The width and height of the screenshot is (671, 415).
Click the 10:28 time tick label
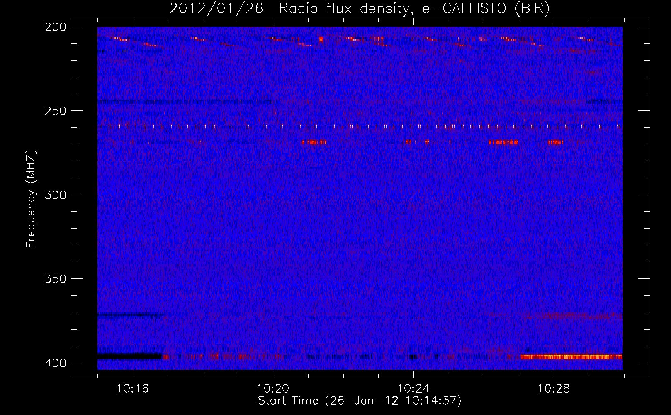(554, 388)
